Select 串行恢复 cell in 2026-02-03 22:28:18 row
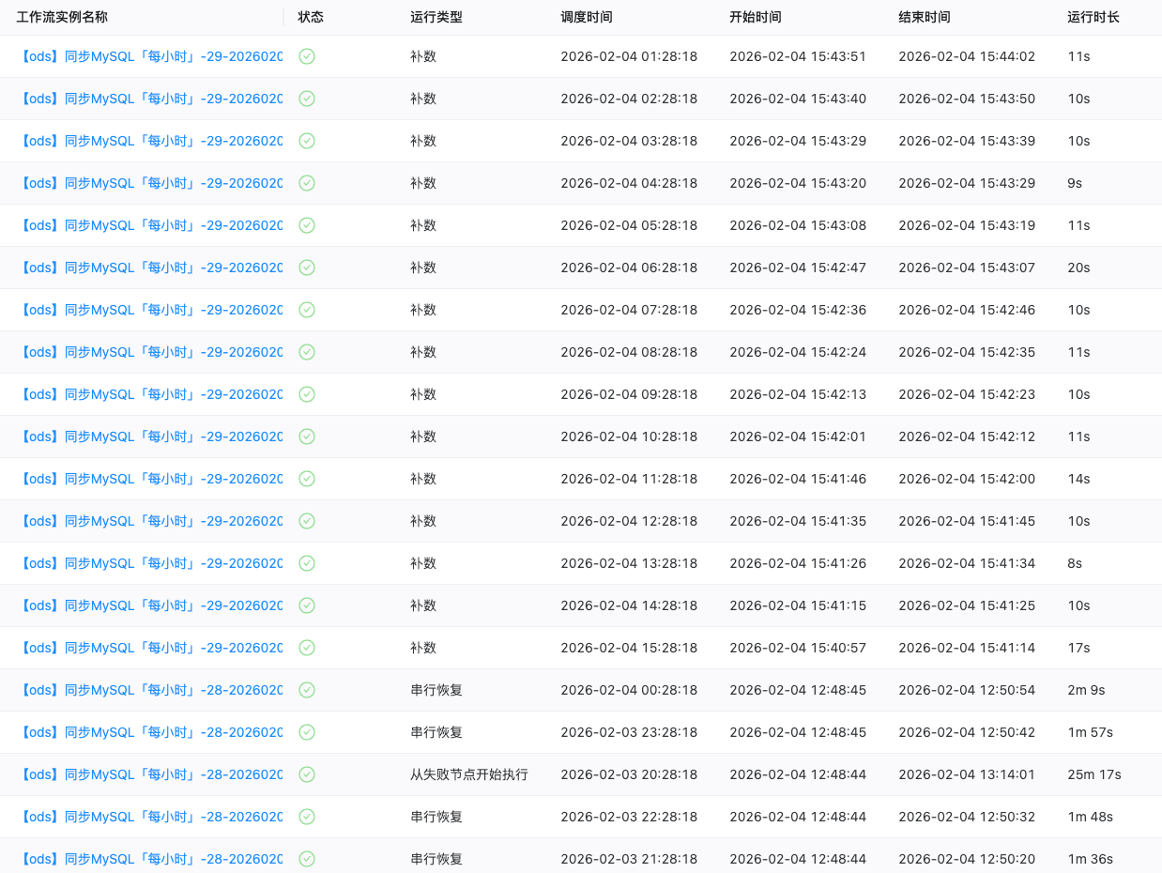 (x=436, y=817)
